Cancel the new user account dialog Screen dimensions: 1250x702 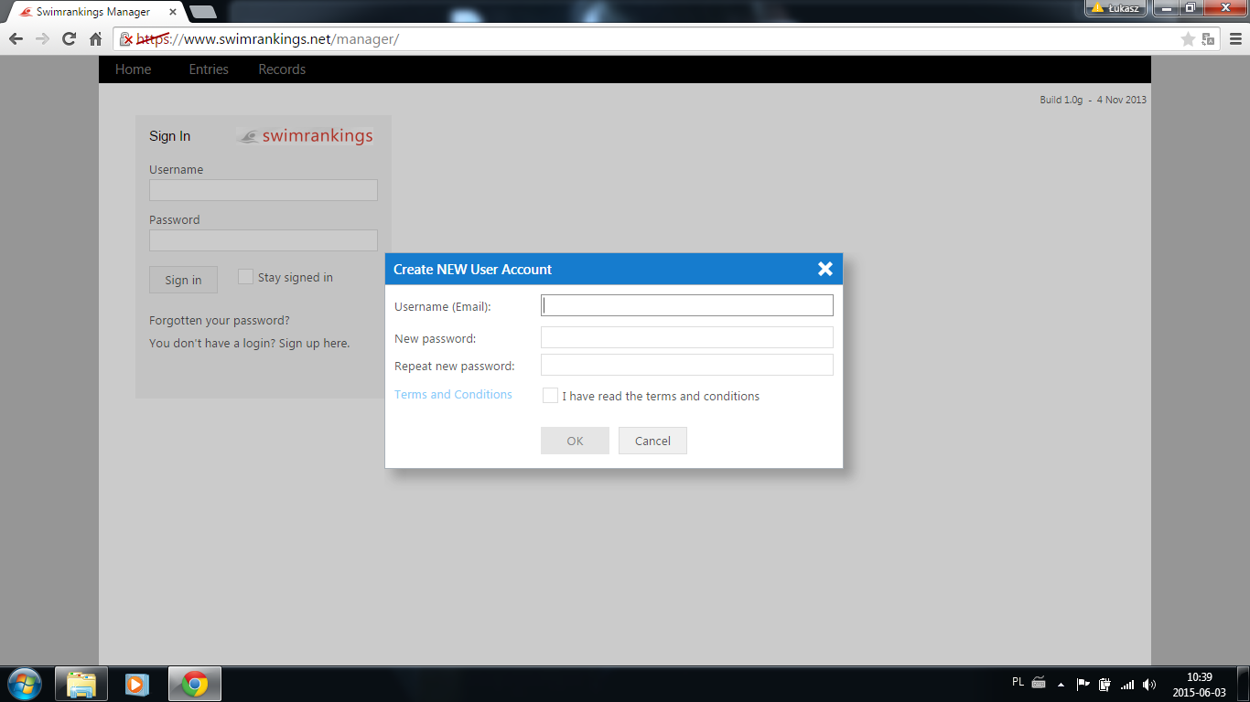click(652, 441)
